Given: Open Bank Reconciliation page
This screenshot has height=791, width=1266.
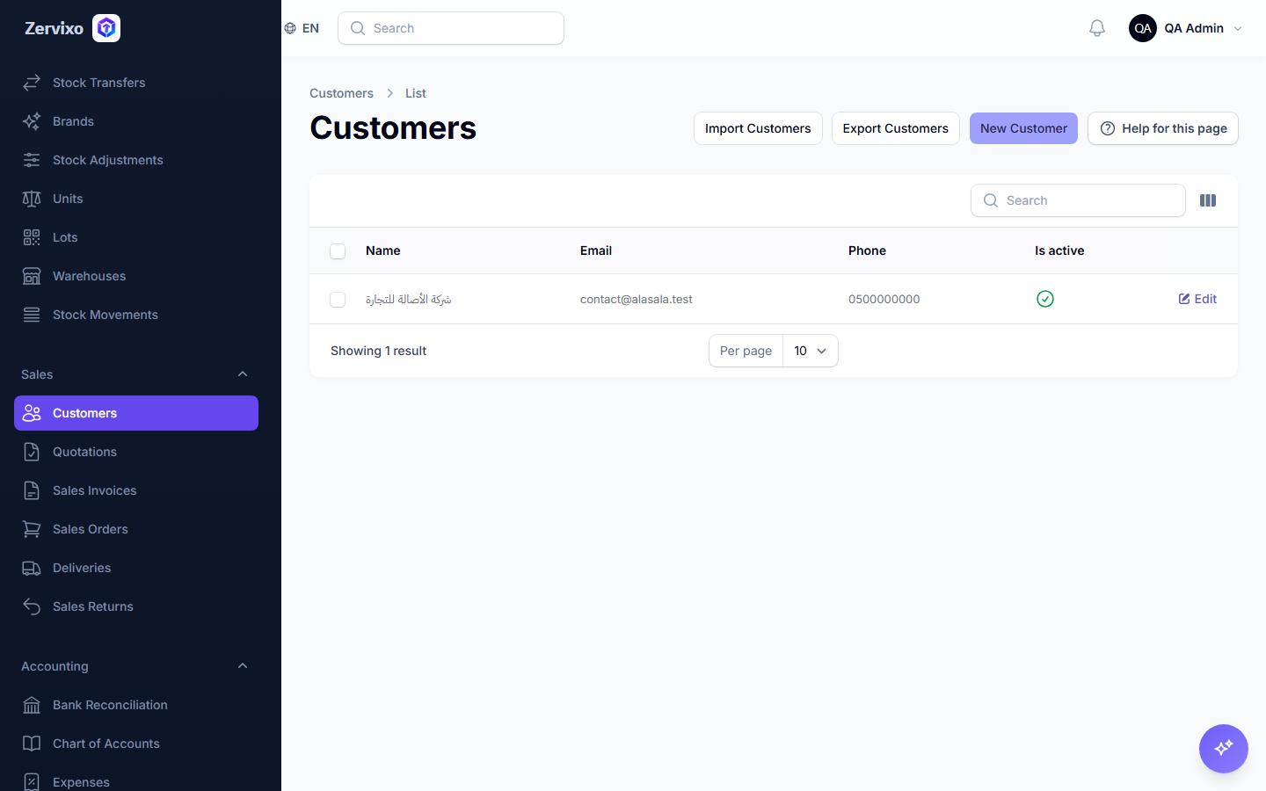Looking at the screenshot, I should (x=136, y=705).
